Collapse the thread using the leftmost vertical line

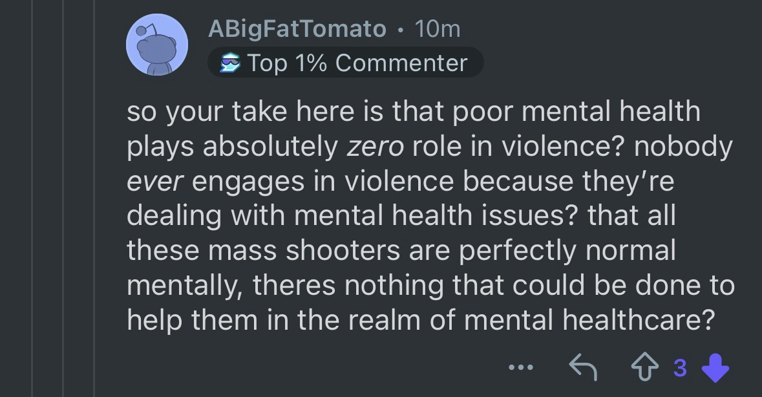pos(34,194)
